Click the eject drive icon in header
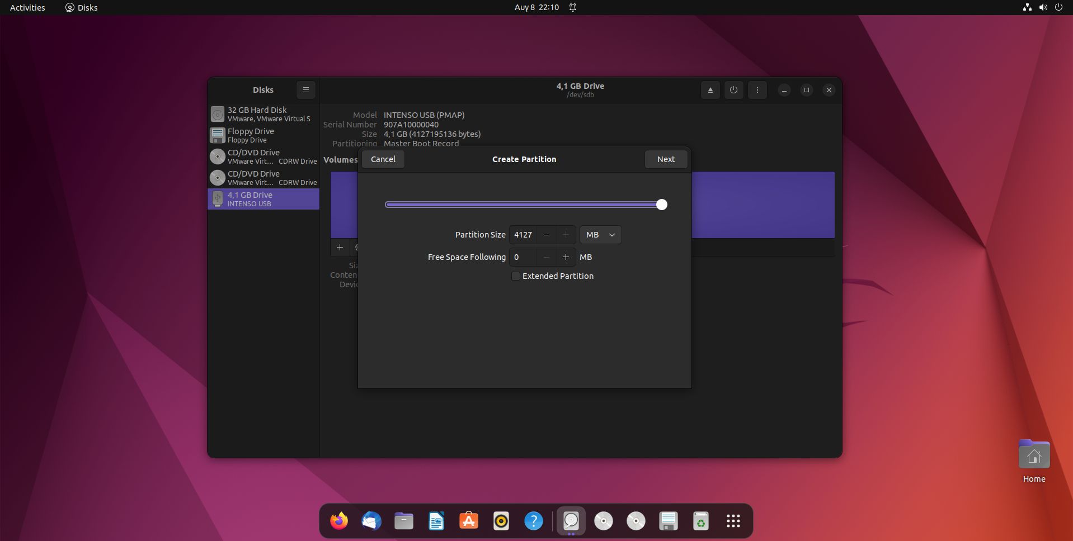The image size is (1073, 541). pos(710,90)
